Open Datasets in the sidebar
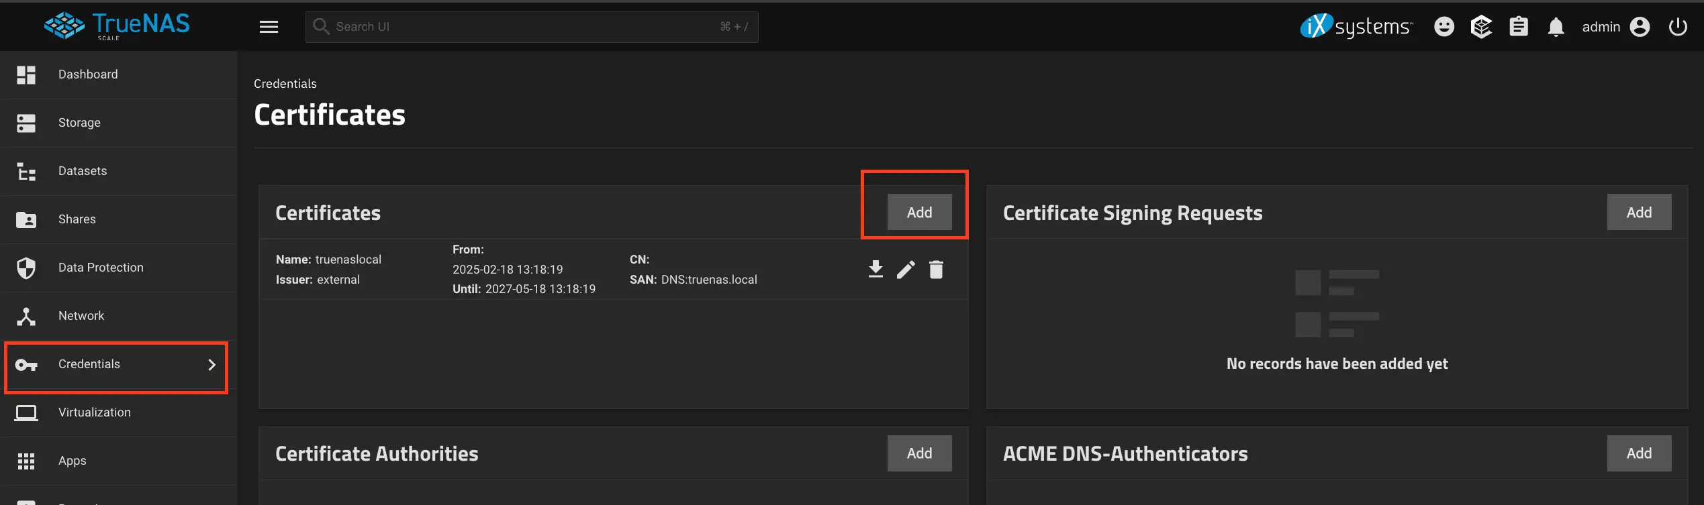The width and height of the screenshot is (1704, 505). coord(118,171)
